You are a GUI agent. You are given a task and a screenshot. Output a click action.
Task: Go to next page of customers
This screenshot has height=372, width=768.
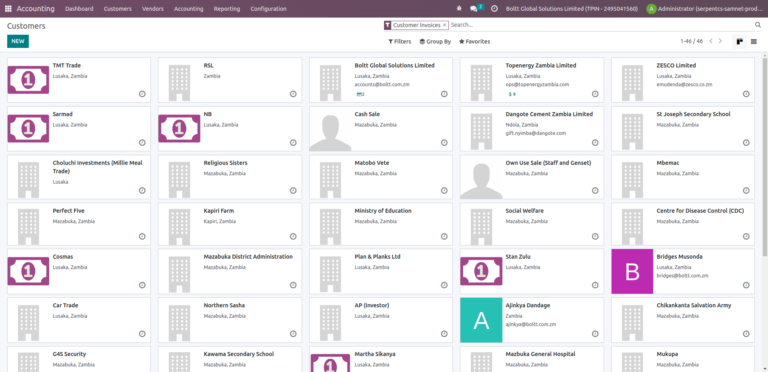coord(720,41)
